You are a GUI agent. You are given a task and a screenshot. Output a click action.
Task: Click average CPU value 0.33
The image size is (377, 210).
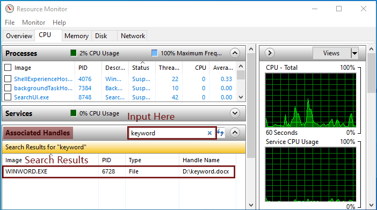click(226, 79)
